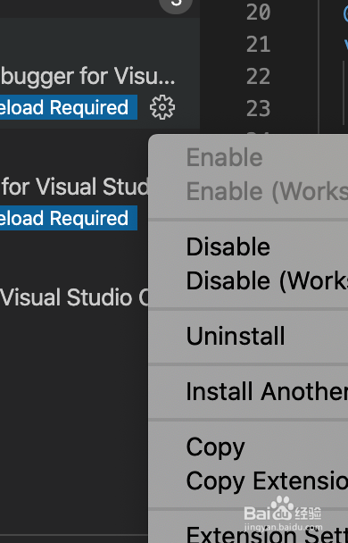Click line number 20 in the gutter
348x543 pixels.
coord(259,13)
